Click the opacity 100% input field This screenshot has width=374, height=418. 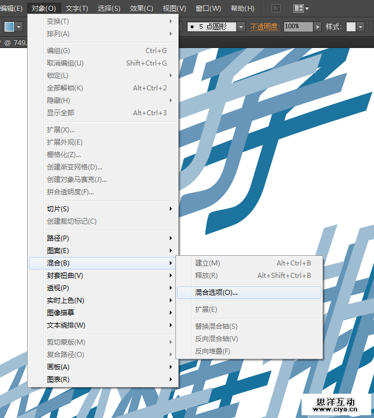[298, 27]
